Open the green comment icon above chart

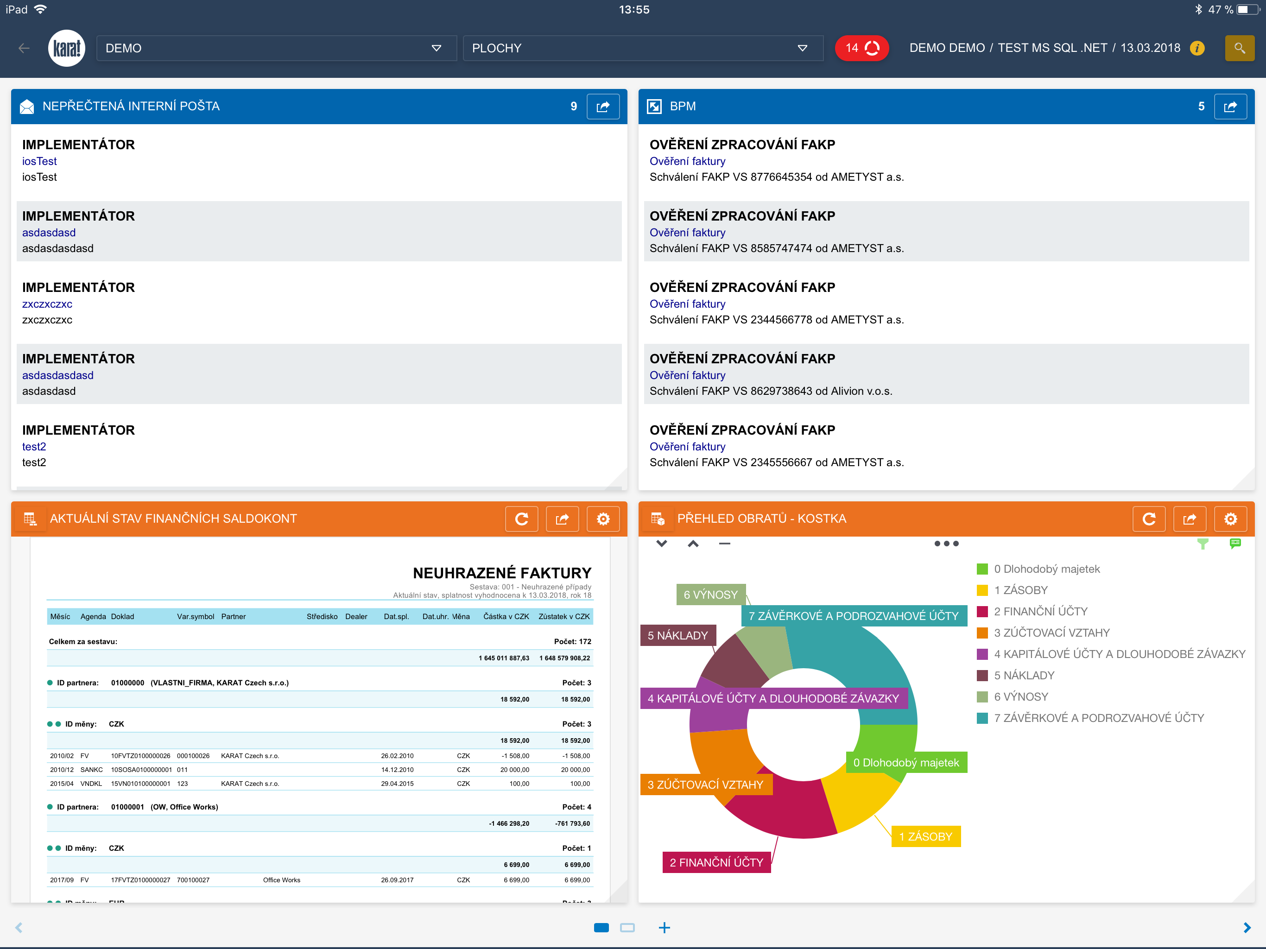pos(1234,544)
